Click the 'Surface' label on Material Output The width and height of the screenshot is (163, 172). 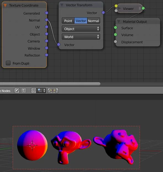coord(127,28)
